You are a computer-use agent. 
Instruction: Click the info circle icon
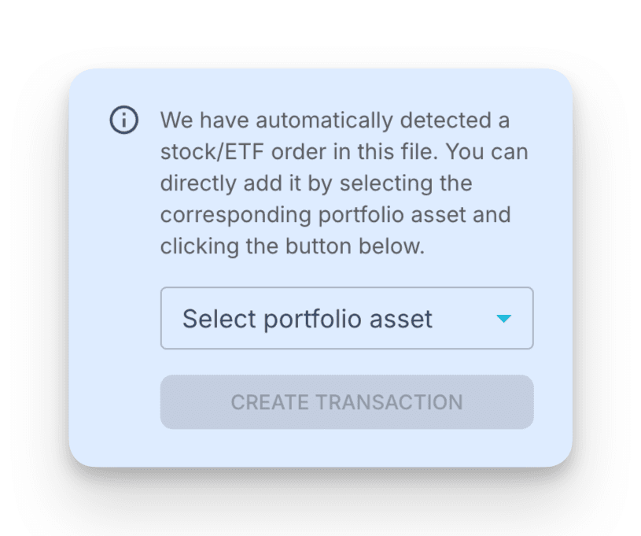[x=123, y=120]
